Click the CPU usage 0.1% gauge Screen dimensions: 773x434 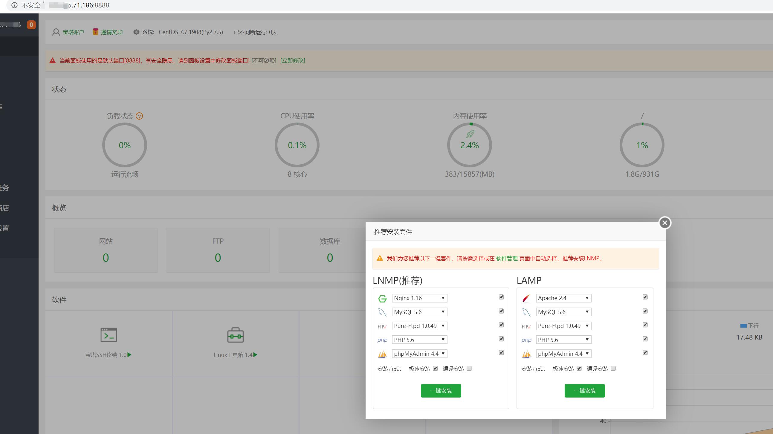pyautogui.click(x=297, y=145)
